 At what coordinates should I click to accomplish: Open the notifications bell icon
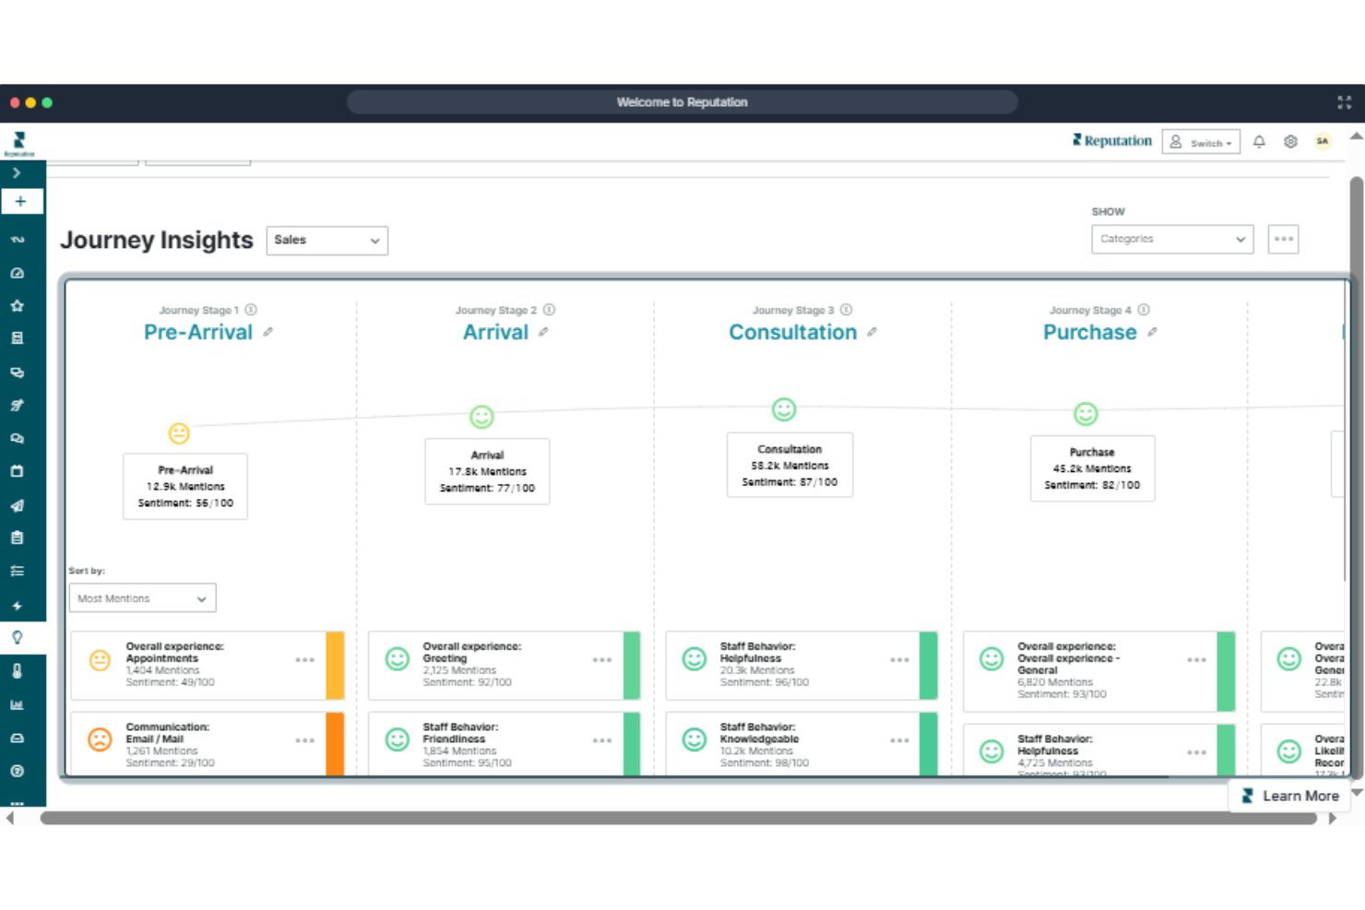[x=1260, y=141]
